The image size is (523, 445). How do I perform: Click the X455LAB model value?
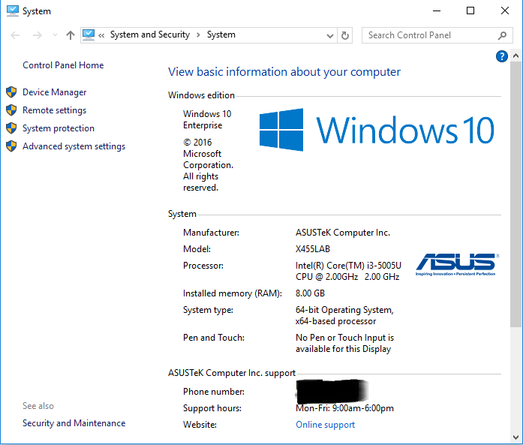(313, 249)
